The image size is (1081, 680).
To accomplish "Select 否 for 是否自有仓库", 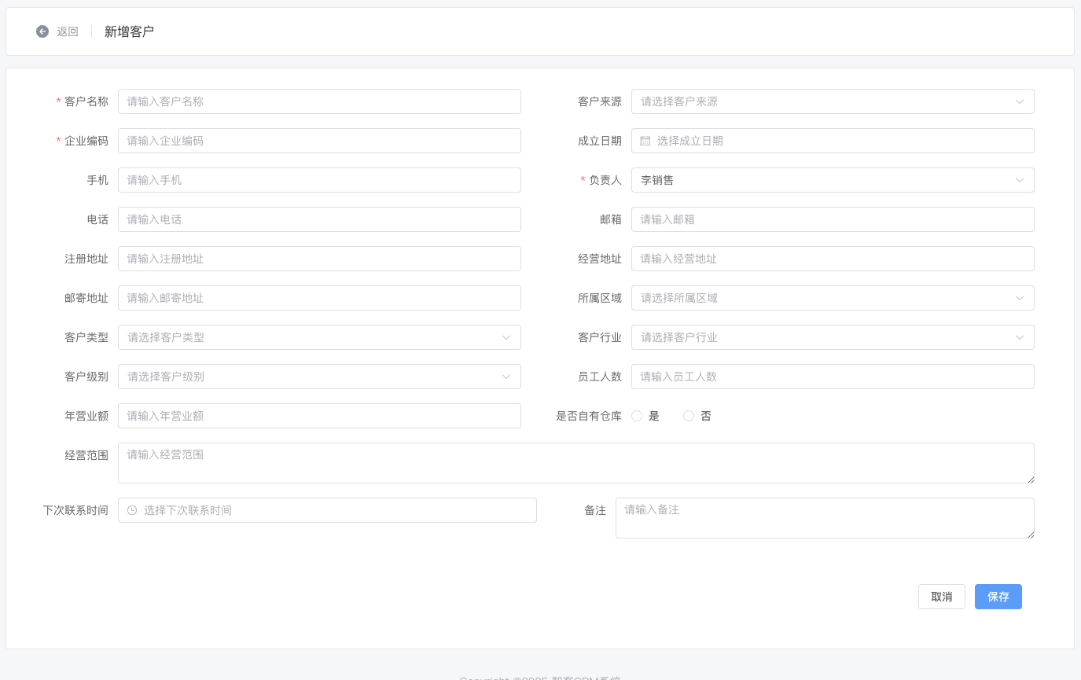I will 689,416.
